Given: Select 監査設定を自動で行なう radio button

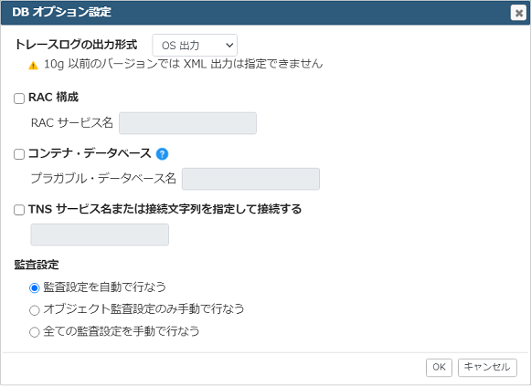Looking at the screenshot, I should [x=34, y=288].
